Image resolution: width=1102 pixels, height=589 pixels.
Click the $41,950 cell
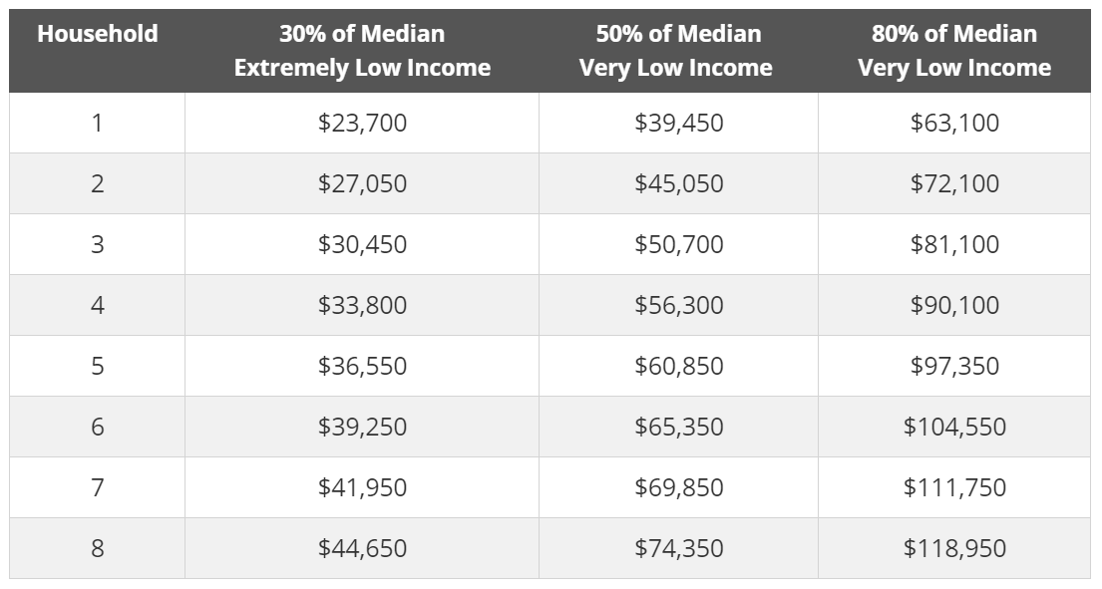[362, 487]
